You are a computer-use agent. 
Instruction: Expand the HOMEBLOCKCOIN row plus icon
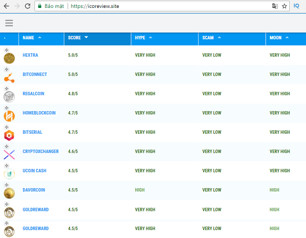pyautogui.click(x=6, y=108)
